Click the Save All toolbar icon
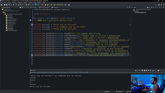This screenshot has height=93, width=165. click(x=6, y=5)
